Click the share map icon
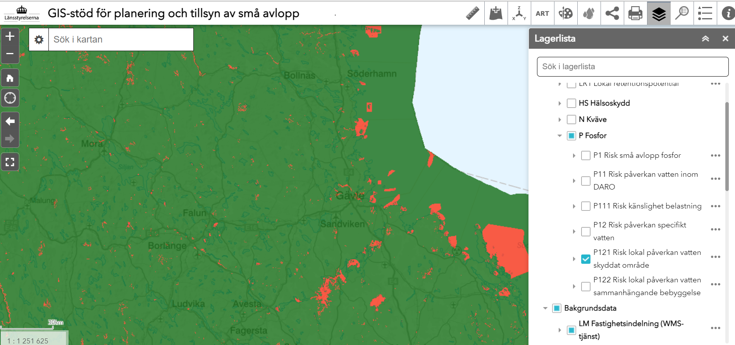This screenshot has height=345, width=735. pyautogui.click(x=612, y=14)
